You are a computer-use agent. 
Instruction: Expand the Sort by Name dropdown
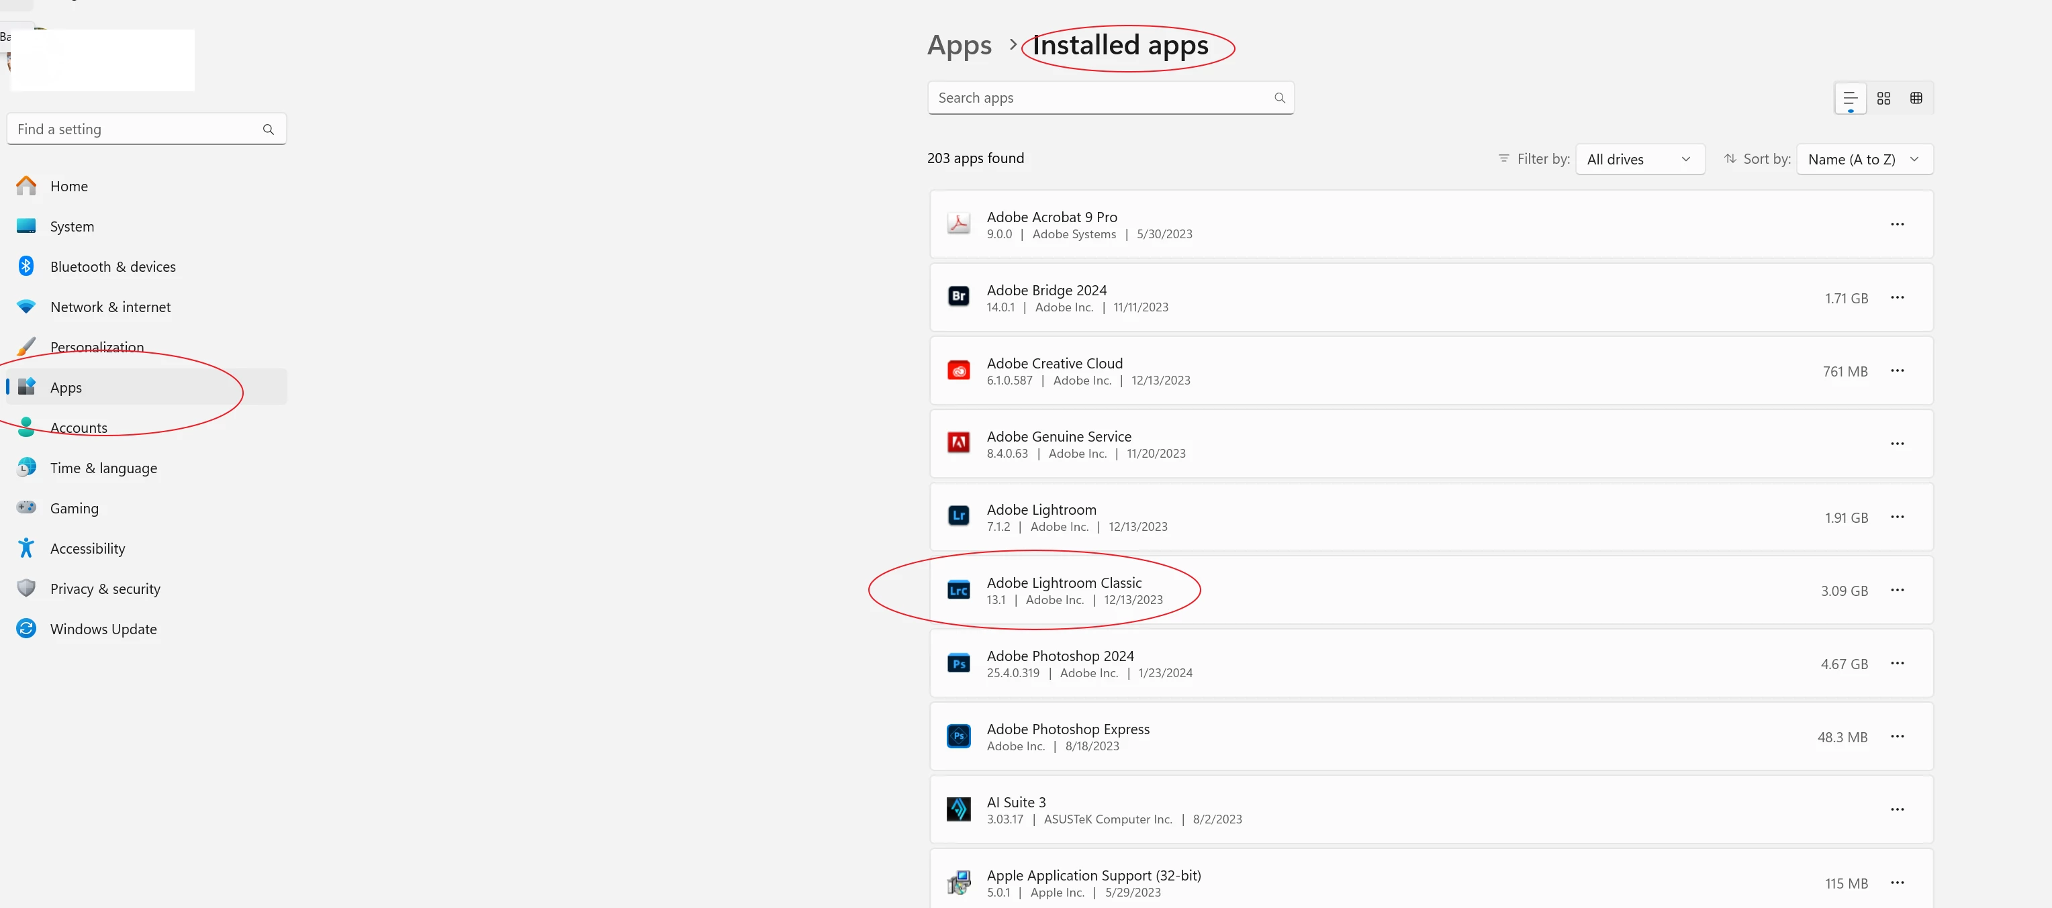tap(1864, 159)
